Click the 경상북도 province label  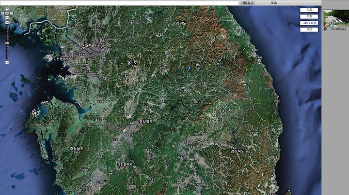click(x=237, y=151)
